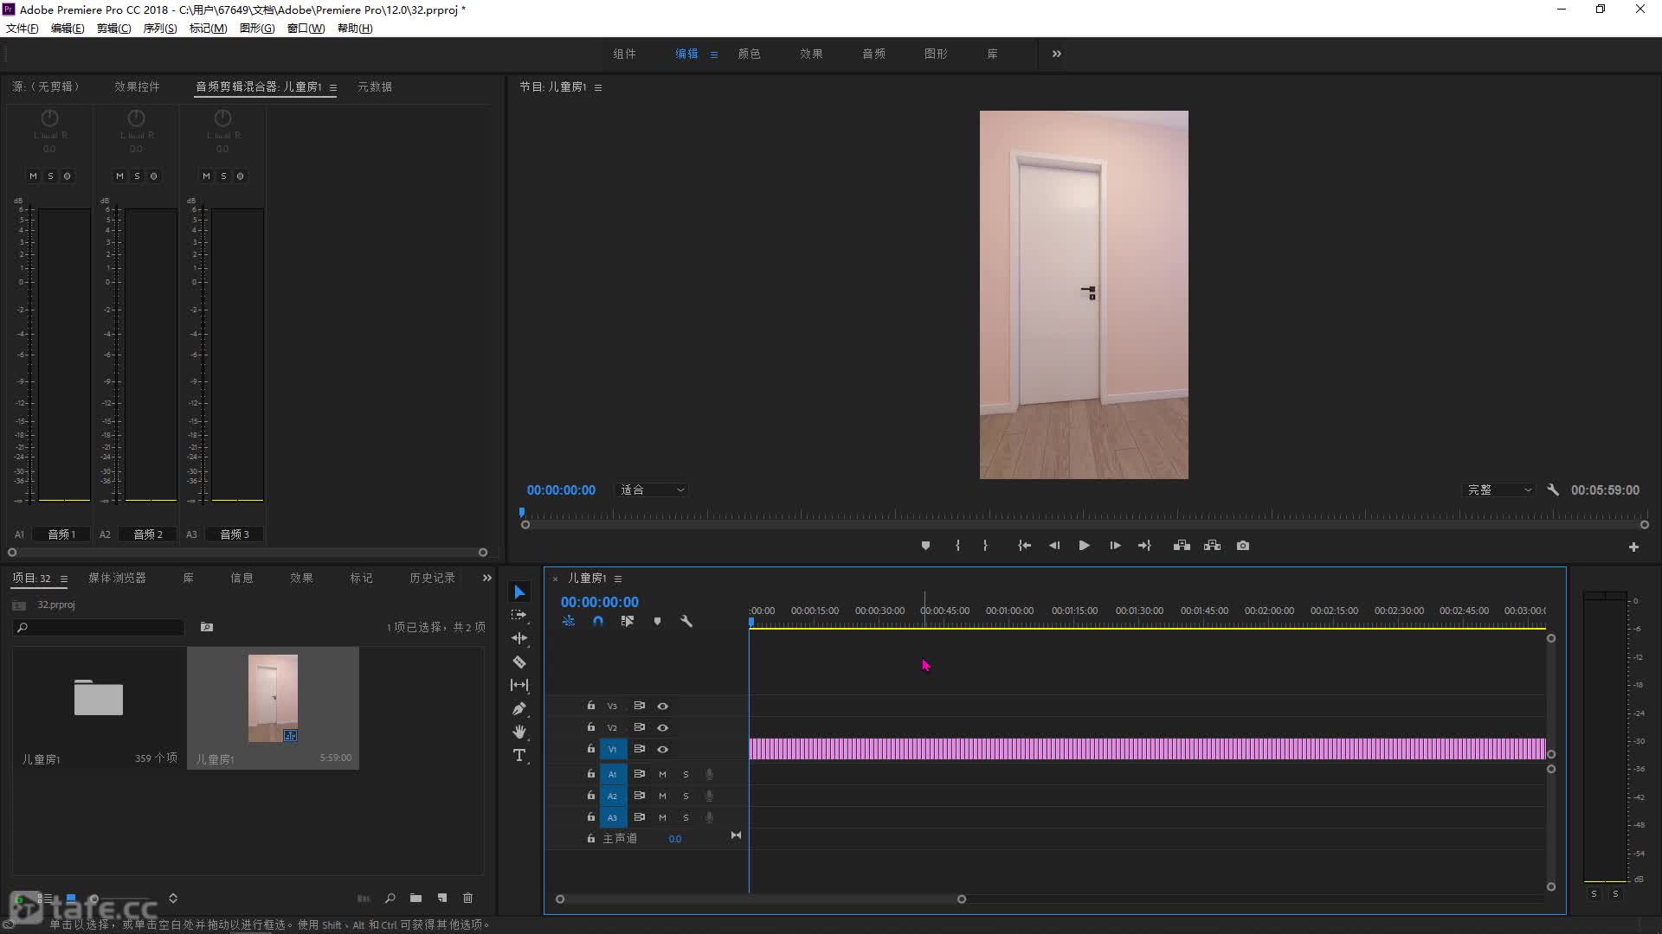
Task: Open the 文件(F) menu
Action: [23, 29]
